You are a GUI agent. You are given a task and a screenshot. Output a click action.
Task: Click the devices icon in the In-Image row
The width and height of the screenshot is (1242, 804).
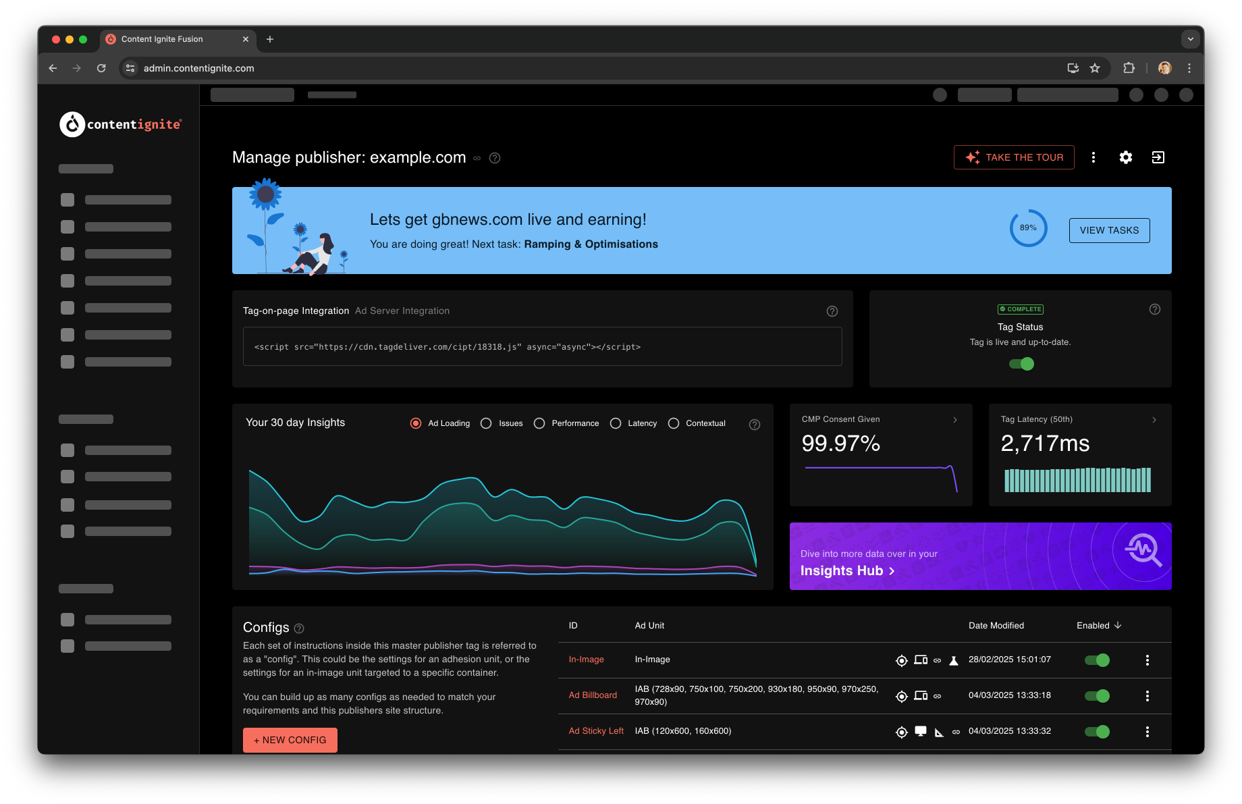[x=921, y=660]
